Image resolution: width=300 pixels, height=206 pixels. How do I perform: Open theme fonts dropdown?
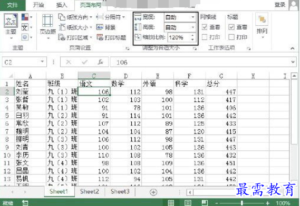pyautogui.click(x=26, y=27)
